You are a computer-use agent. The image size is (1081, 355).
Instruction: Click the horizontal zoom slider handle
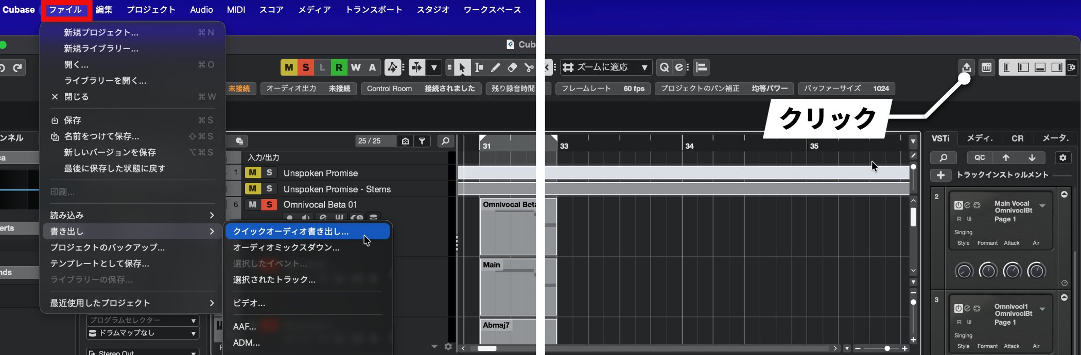887,348
